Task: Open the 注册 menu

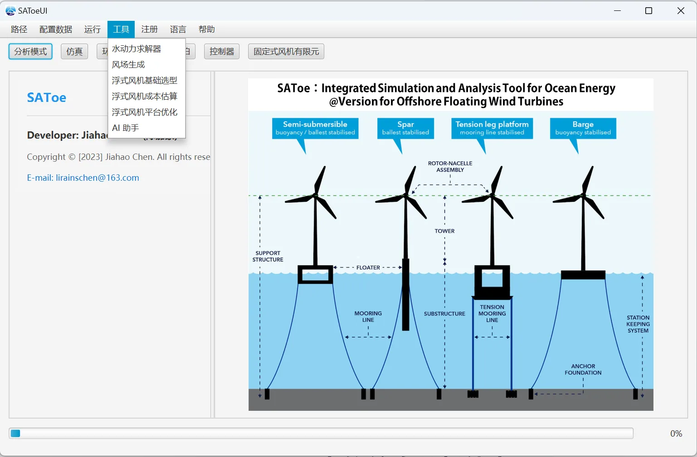Action: point(150,29)
